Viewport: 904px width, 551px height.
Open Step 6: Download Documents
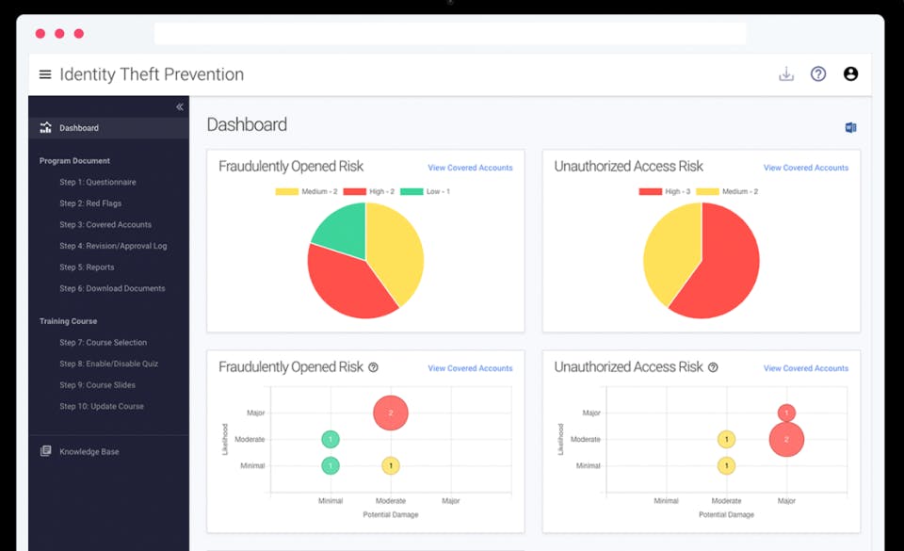tap(112, 288)
